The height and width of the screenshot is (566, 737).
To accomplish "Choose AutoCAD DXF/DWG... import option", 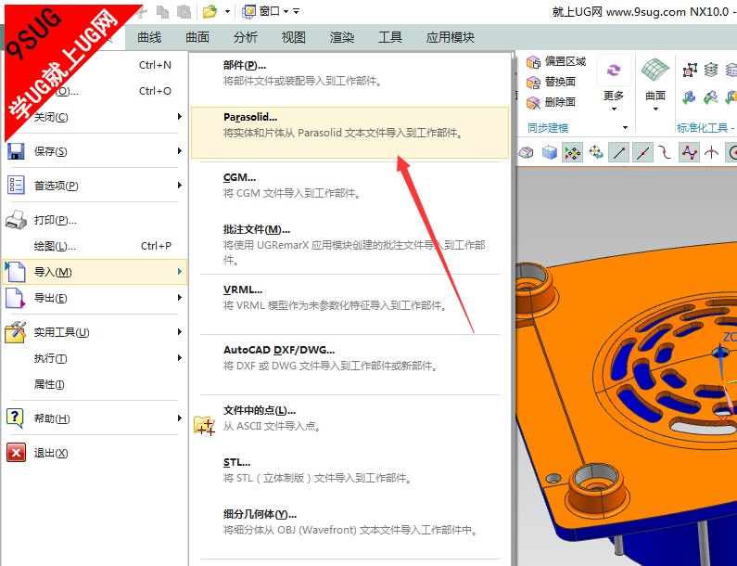I will 349,357.
